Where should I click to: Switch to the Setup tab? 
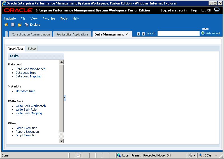[32, 49]
